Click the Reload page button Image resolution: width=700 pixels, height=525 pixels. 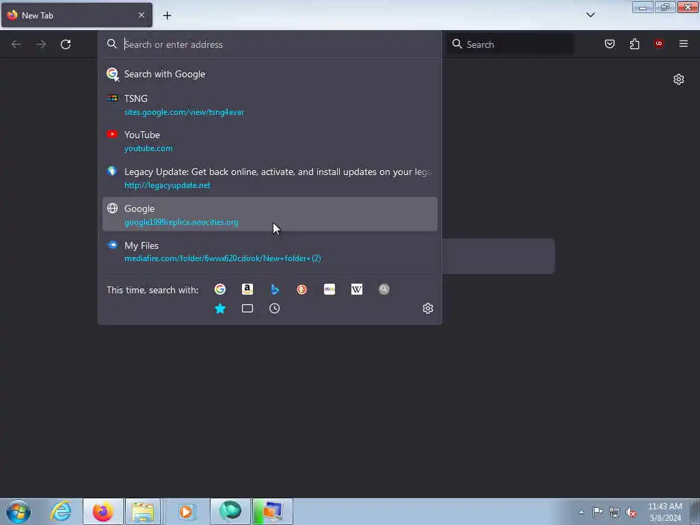pyautogui.click(x=66, y=44)
